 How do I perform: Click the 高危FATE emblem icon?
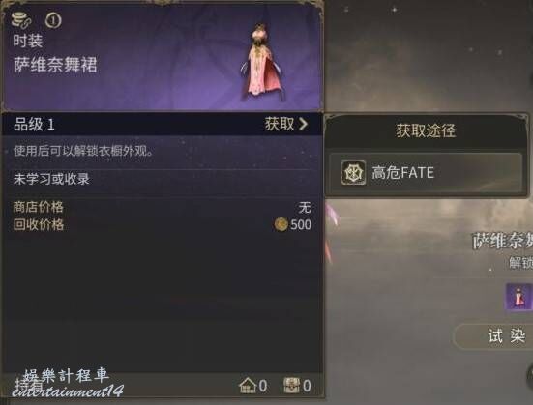pyautogui.click(x=353, y=173)
